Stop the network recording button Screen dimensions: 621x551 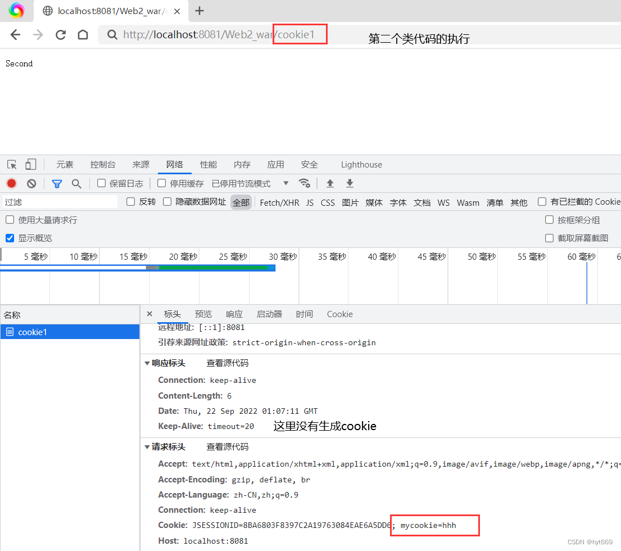pos(11,183)
